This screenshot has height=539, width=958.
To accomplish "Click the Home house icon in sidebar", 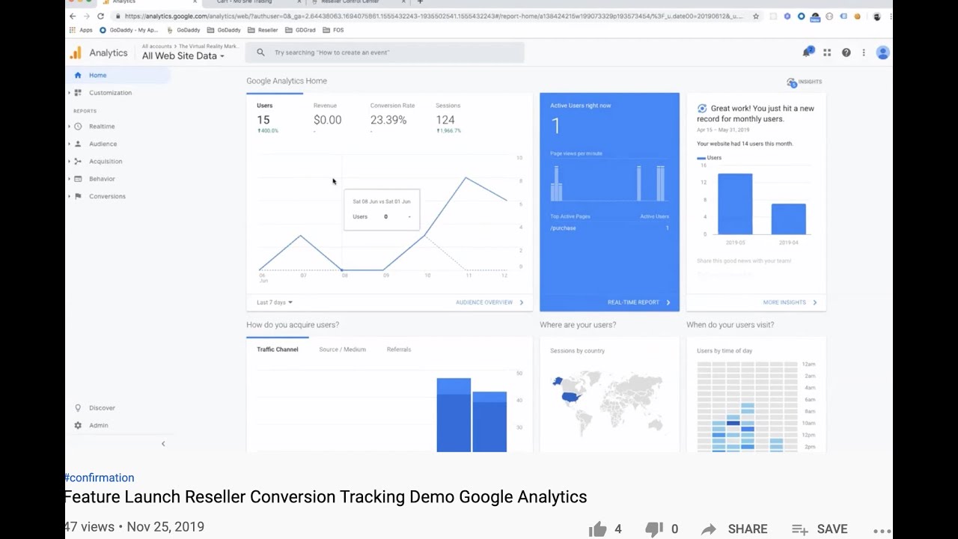I will point(78,75).
